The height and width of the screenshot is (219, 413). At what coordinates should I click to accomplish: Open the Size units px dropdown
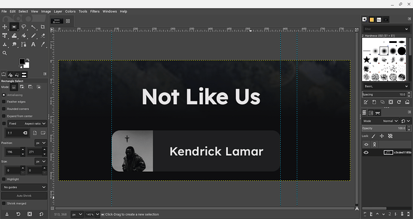(x=41, y=161)
